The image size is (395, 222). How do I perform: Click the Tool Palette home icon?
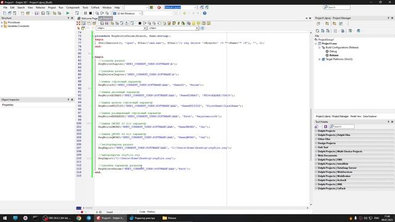pyautogui.click(x=317, y=126)
